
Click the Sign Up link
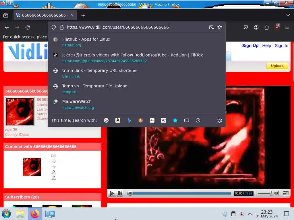(250, 46)
